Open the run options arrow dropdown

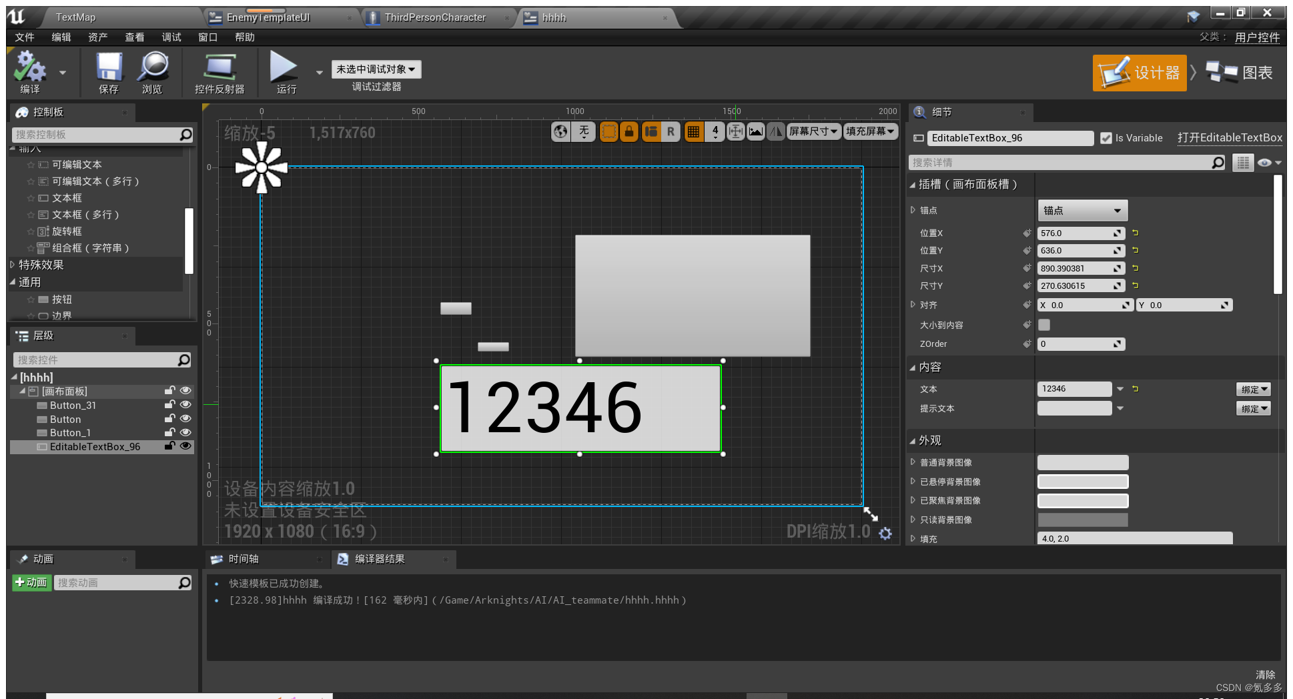(319, 72)
